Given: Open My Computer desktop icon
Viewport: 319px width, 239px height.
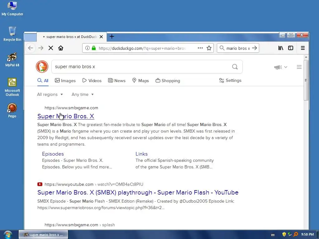Looking at the screenshot, I should [12, 8].
